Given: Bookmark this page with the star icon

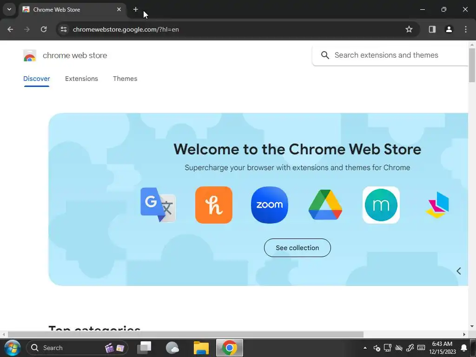Looking at the screenshot, I should click(409, 29).
